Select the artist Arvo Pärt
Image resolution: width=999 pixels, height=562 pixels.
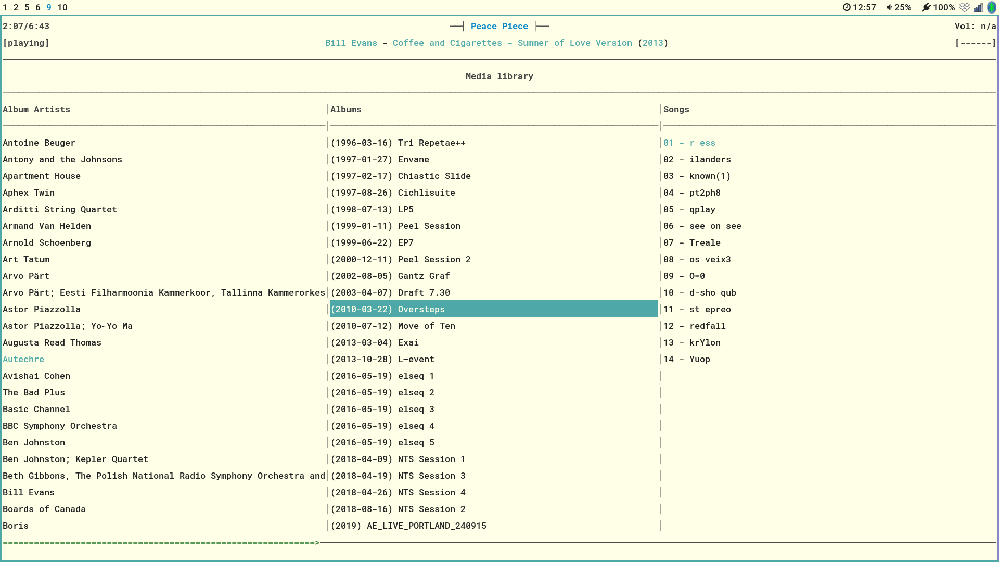[x=26, y=276]
